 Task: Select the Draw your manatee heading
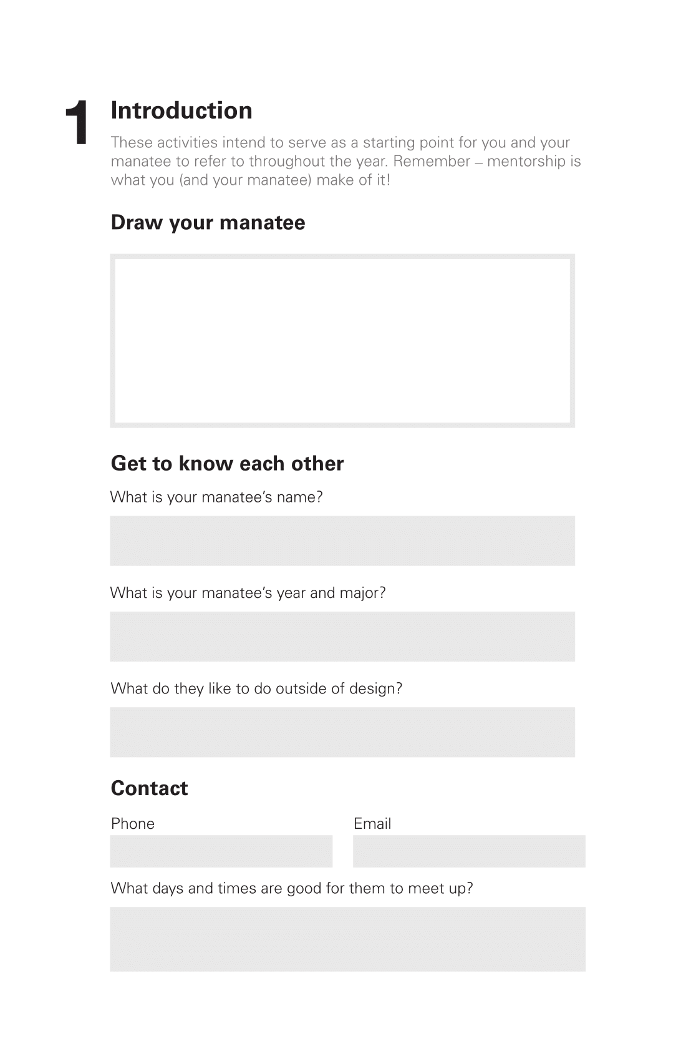(208, 223)
